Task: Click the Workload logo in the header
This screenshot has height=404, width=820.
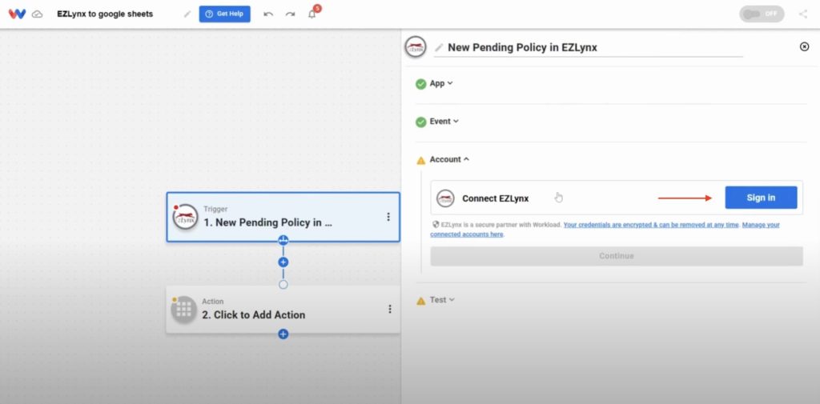Action: tap(18, 14)
